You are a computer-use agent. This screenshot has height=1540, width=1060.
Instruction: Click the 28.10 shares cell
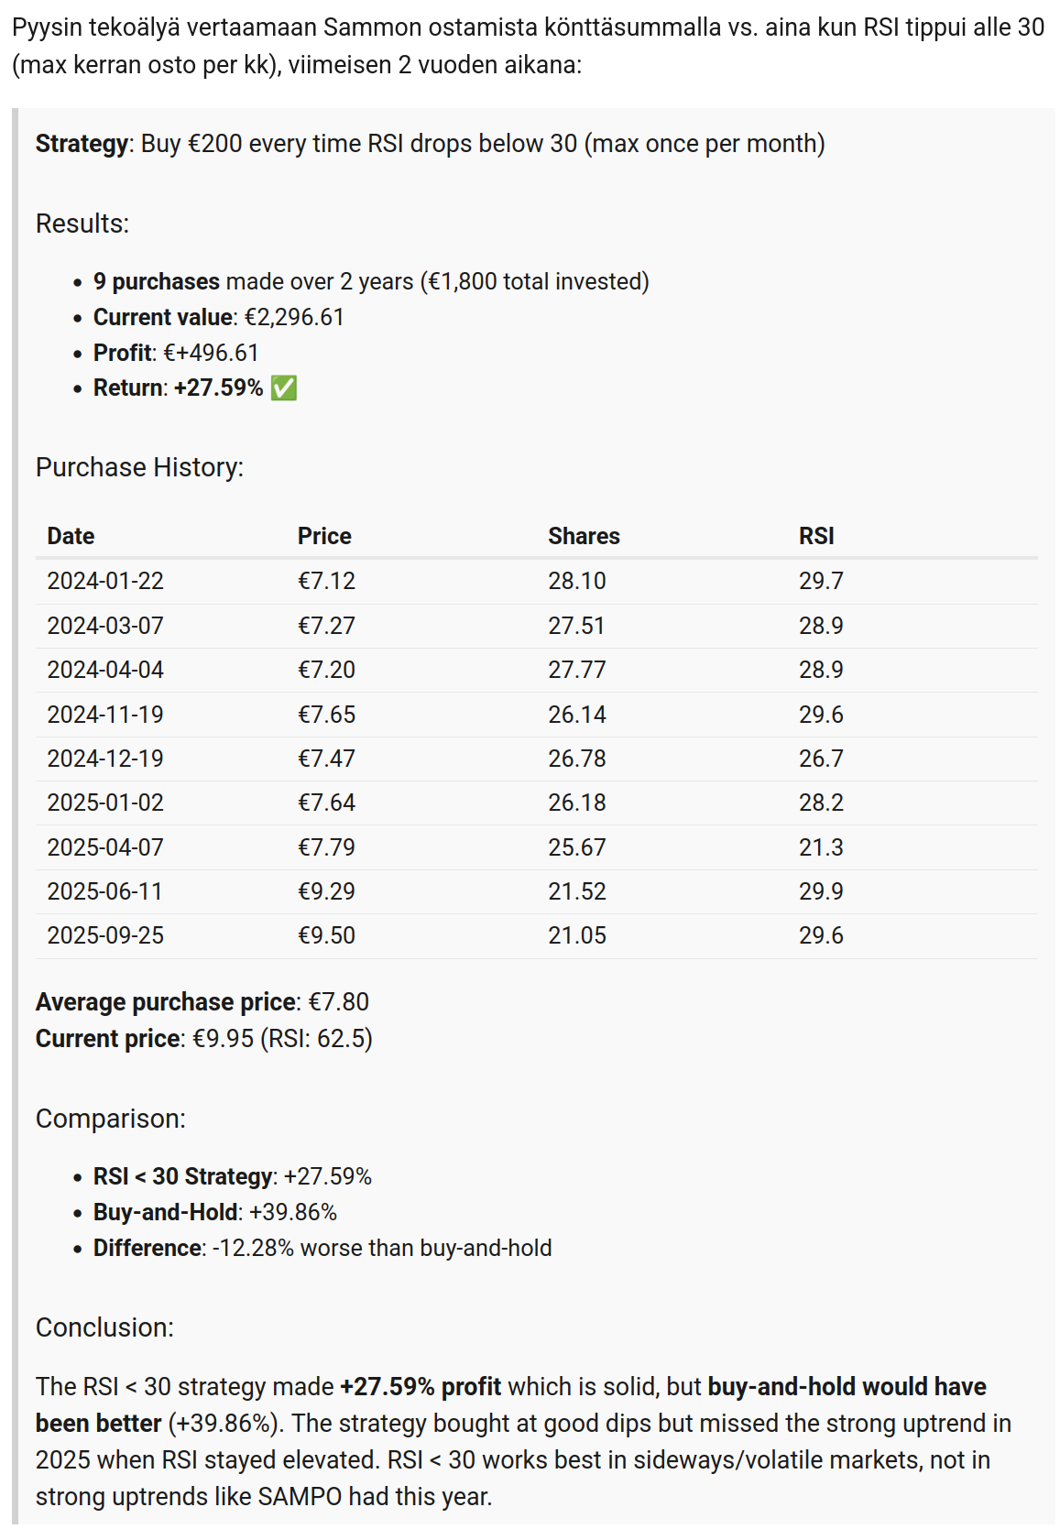(x=577, y=581)
